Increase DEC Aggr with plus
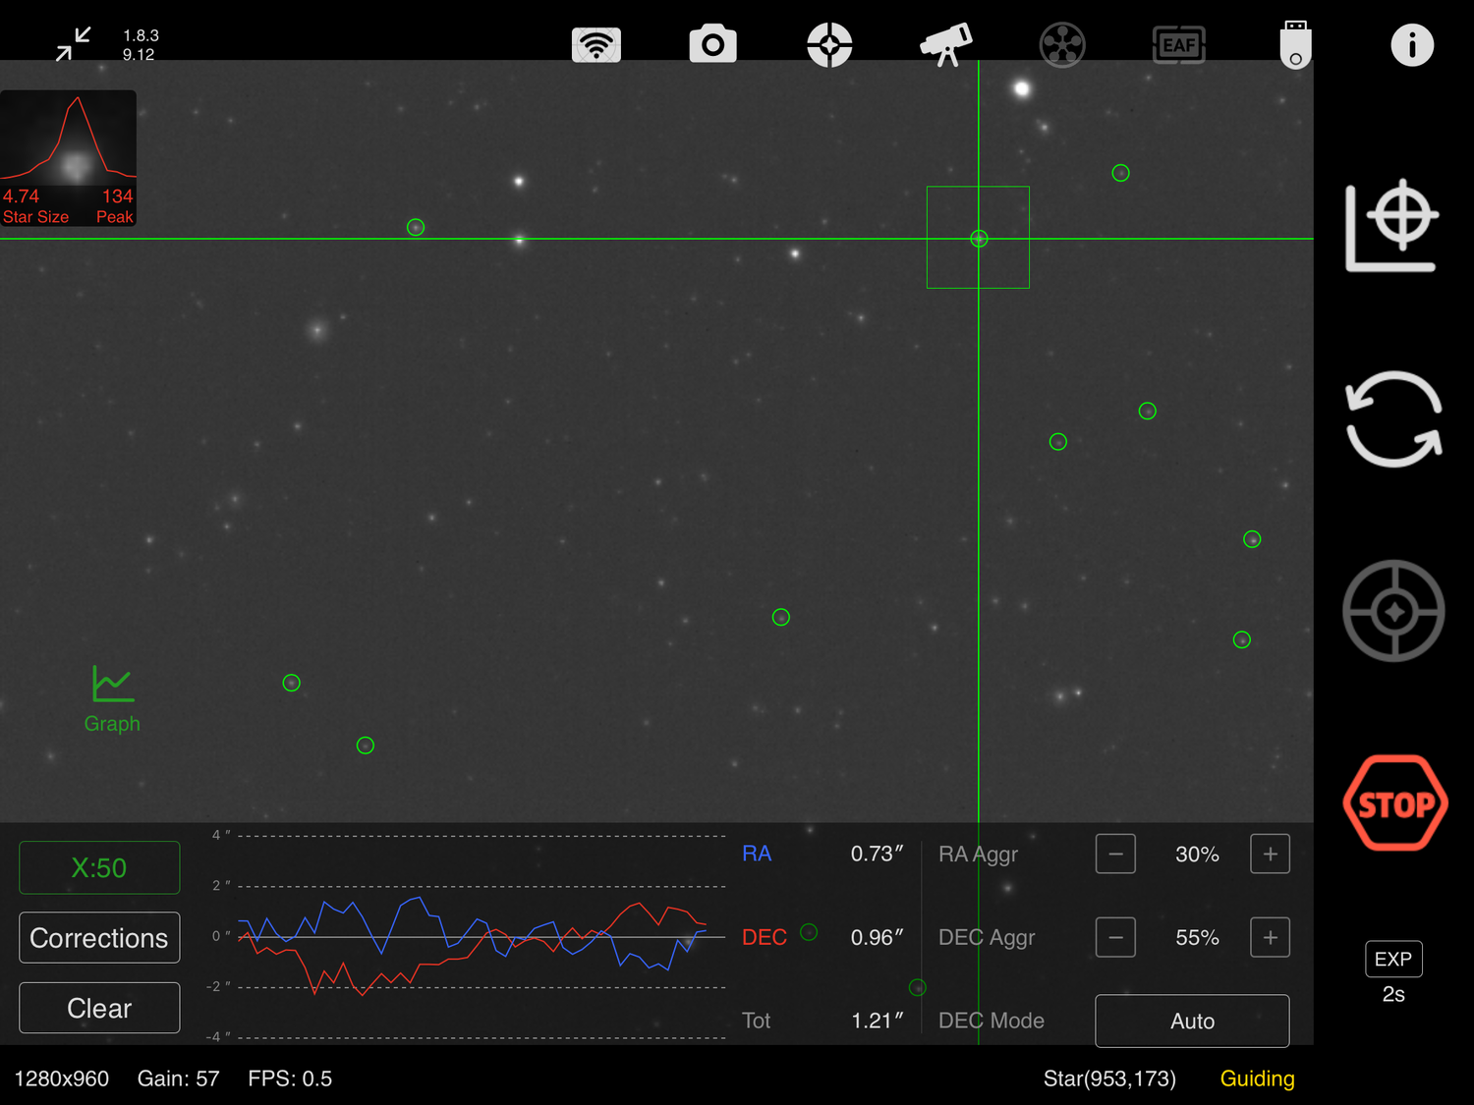This screenshot has height=1105, width=1474. [1270, 938]
